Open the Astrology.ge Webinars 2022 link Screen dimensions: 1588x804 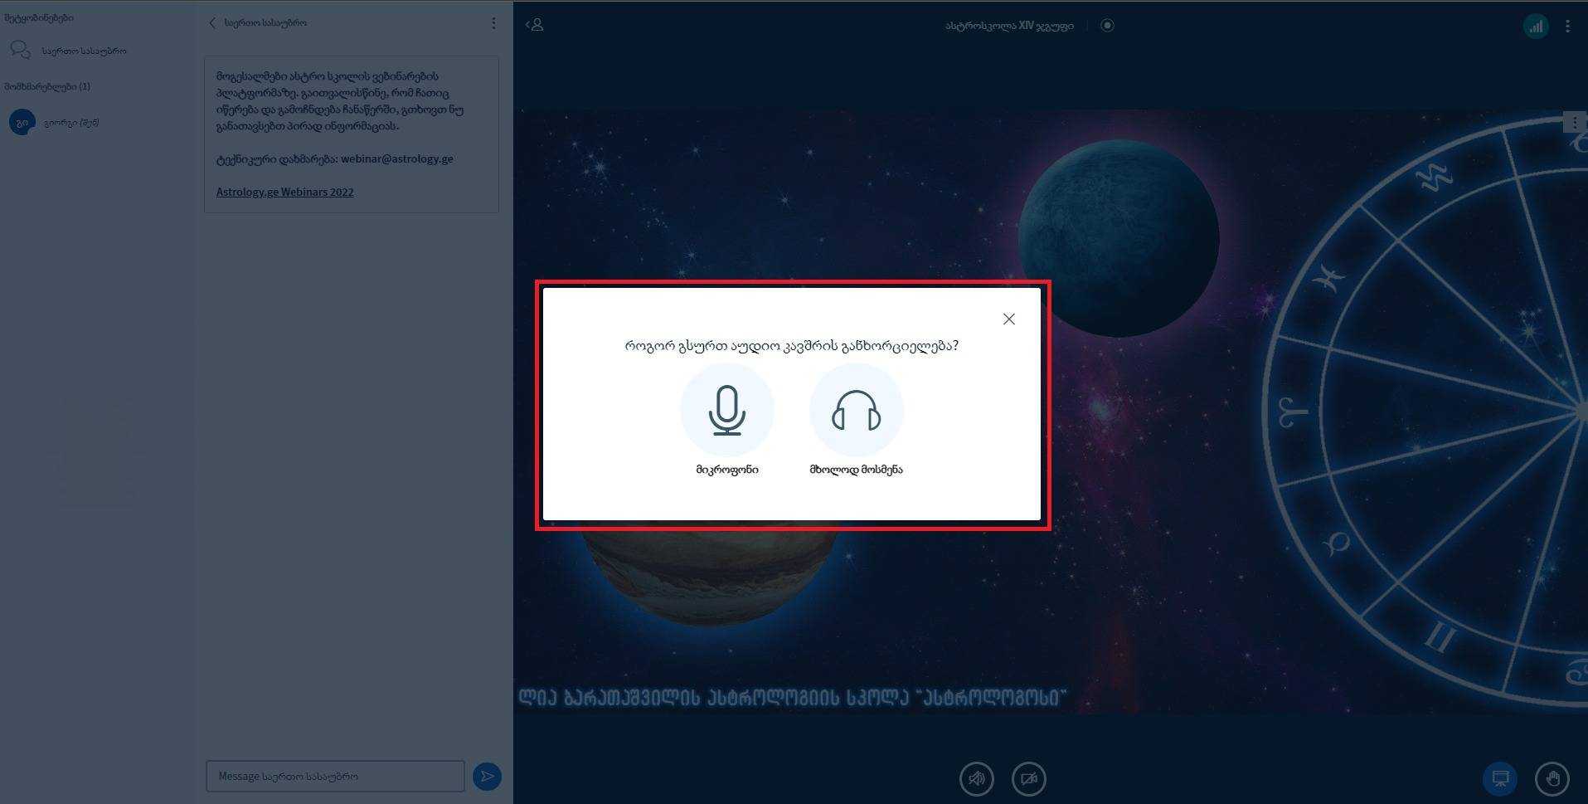(x=284, y=192)
